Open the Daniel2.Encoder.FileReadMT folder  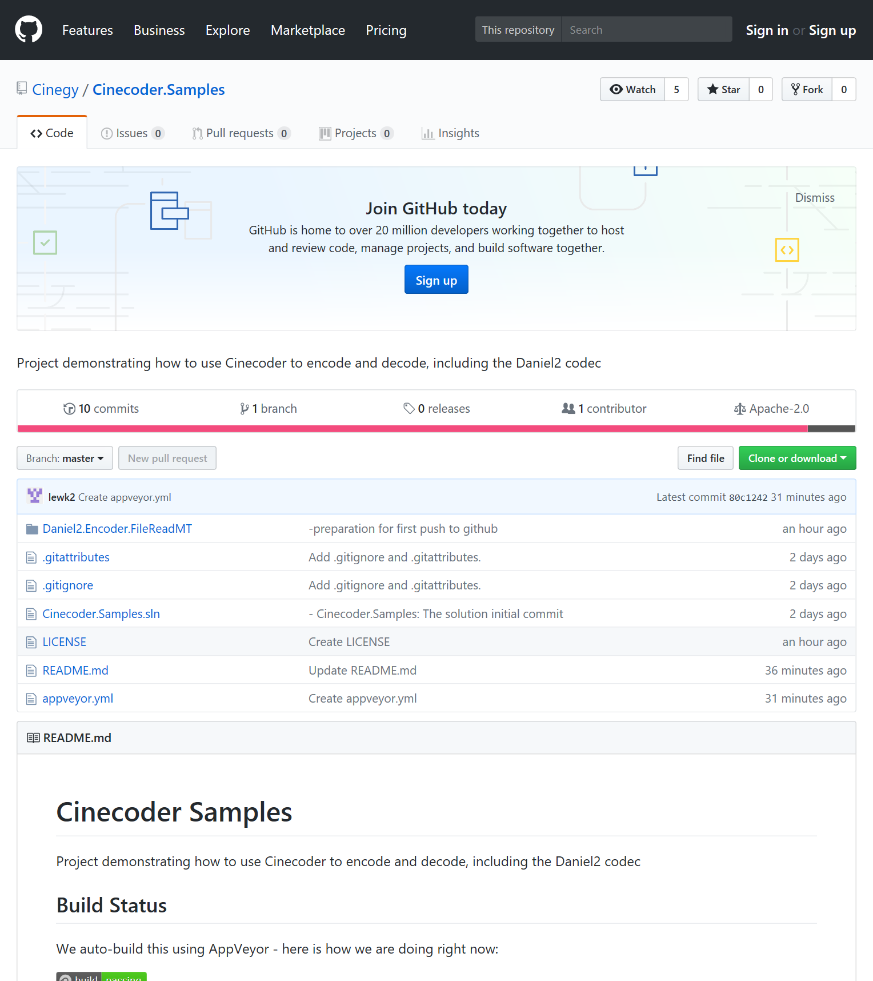pyautogui.click(x=117, y=529)
